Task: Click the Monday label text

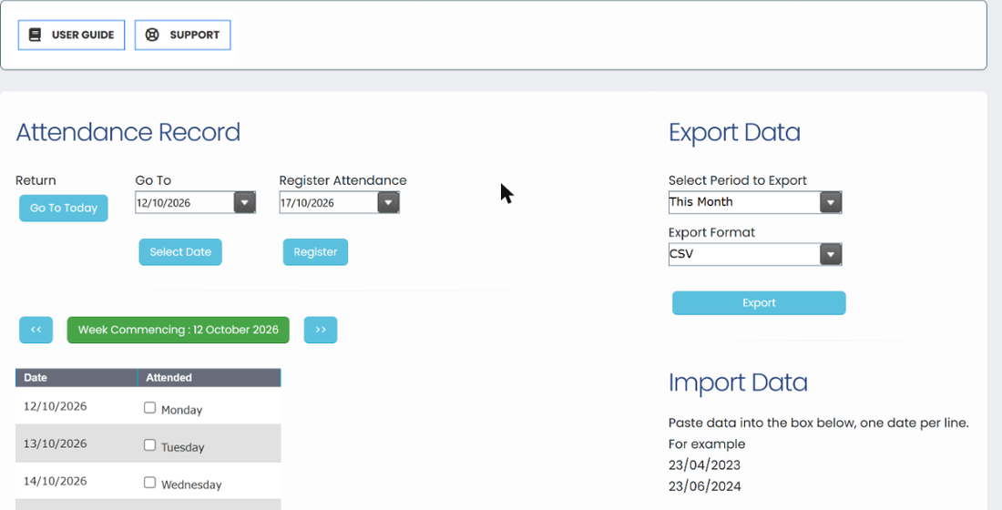Action: point(181,411)
